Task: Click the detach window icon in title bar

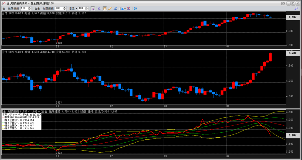Action: point(283,3)
